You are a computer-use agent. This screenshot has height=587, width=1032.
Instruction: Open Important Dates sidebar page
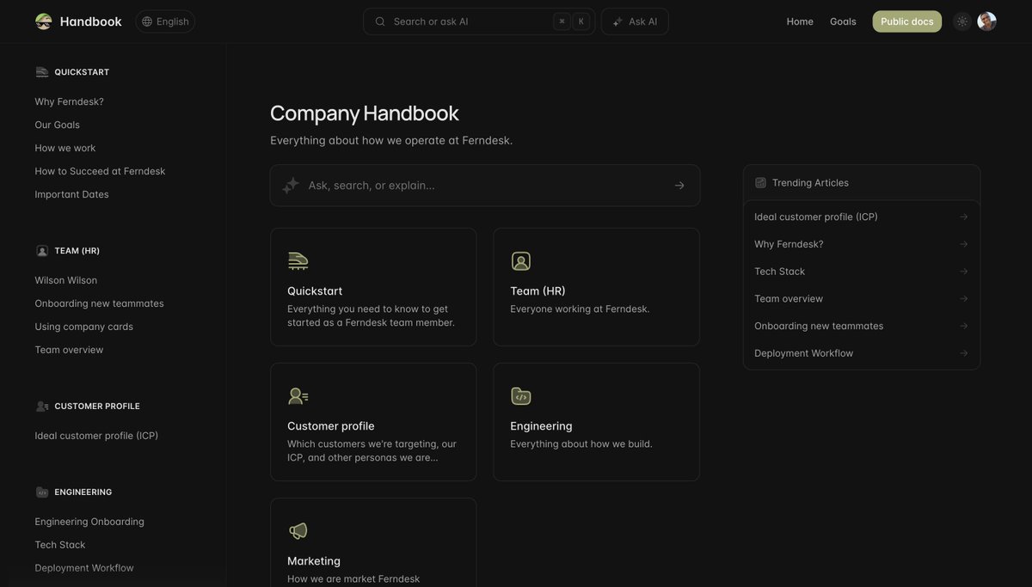coord(71,194)
